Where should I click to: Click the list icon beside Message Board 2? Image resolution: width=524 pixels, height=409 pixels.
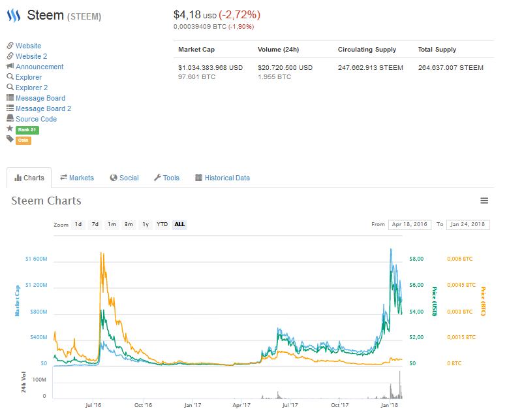[x=10, y=108]
